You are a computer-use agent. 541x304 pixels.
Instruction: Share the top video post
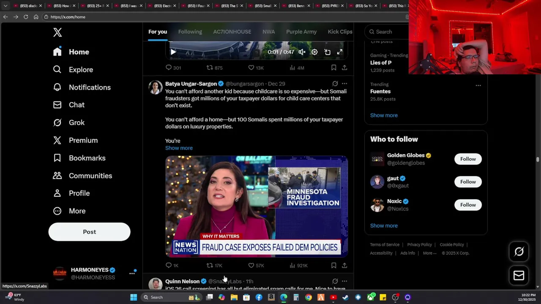pyautogui.click(x=344, y=68)
